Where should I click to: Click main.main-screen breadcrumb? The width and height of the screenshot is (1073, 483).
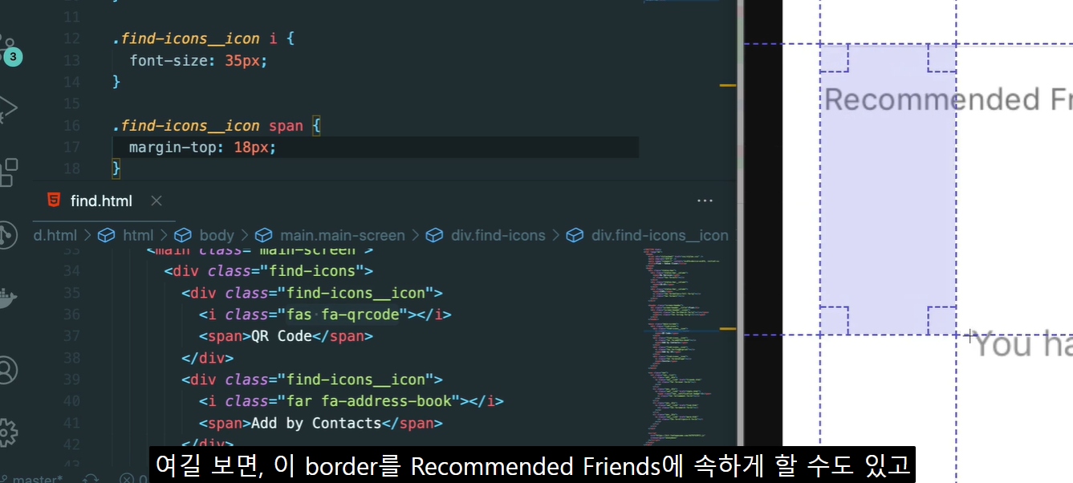[x=343, y=235]
